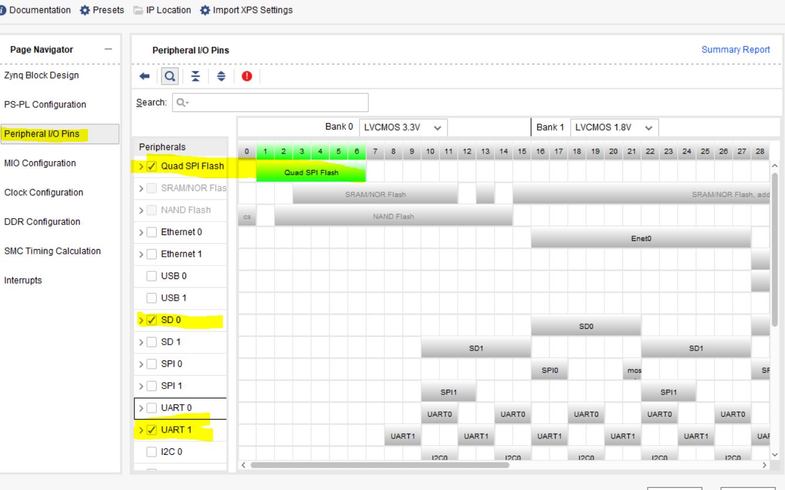The height and width of the screenshot is (490, 785).
Task: Click the red error indicator icon
Action: click(x=247, y=77)
